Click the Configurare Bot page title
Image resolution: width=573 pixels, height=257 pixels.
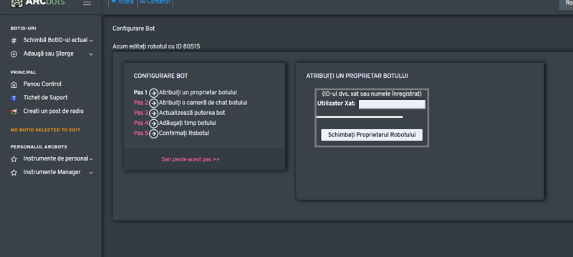pyautogui.click(x=133, y=29)
